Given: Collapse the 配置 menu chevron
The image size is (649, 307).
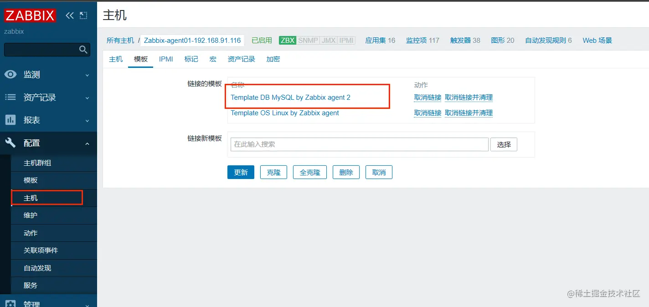Looking at the screenshot, I should 87,143.
